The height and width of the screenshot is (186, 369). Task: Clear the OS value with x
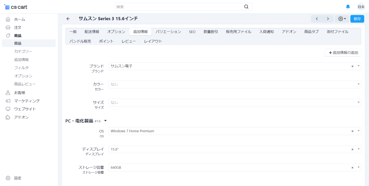click(352, 131)
